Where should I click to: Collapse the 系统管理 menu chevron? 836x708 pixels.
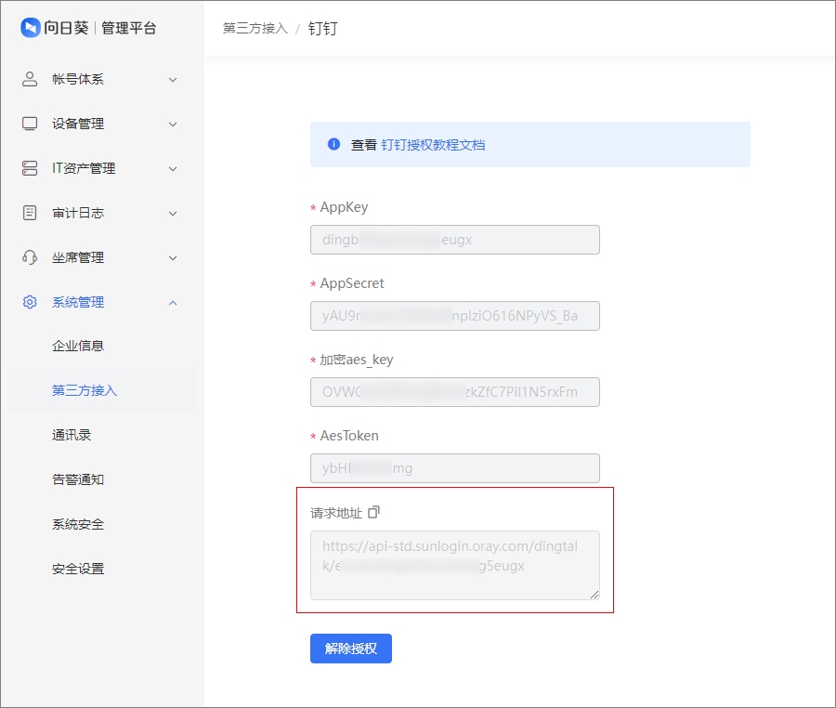(173, 302)
